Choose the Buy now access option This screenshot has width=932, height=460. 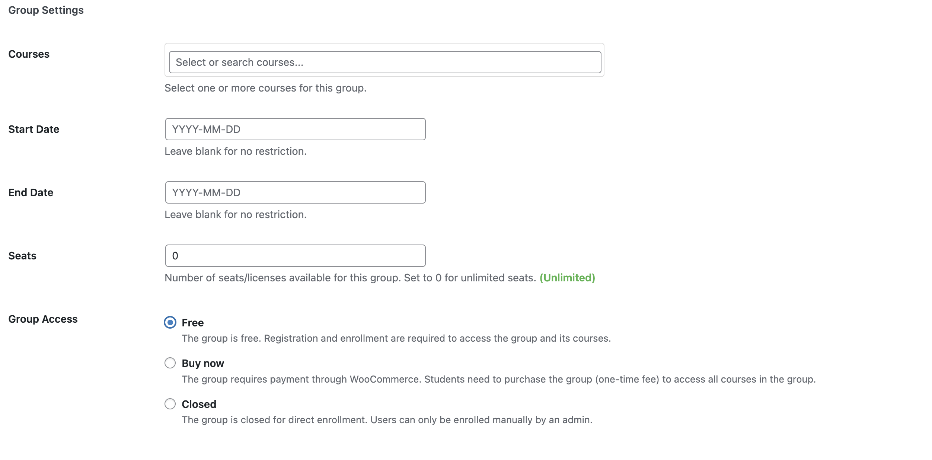point(170,363)
